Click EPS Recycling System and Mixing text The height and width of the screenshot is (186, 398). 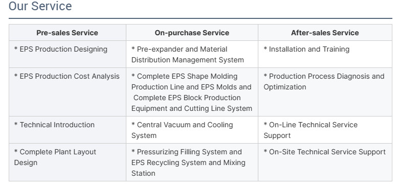(188, 162)
